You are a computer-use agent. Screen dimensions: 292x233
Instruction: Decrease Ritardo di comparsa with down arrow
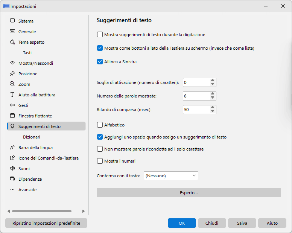click(213, 111)
